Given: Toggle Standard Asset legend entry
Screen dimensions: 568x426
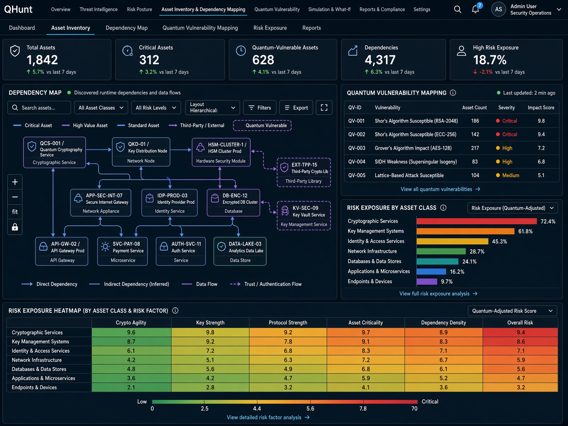Looking at the screenshot, I should 138,125.
